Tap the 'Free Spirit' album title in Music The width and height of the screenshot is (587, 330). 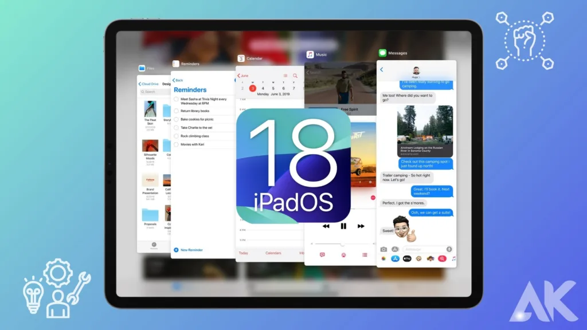pyautogui.click(x=349, y=109)
